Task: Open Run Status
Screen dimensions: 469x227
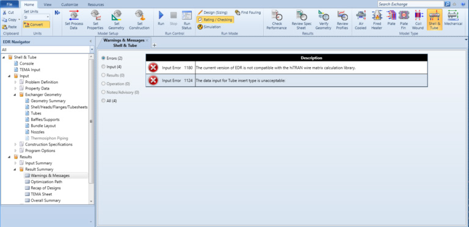Action: pos(187,19)
